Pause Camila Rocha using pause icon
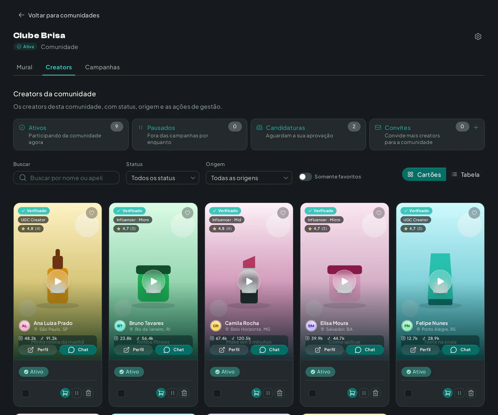 click(x=268, y=393)
